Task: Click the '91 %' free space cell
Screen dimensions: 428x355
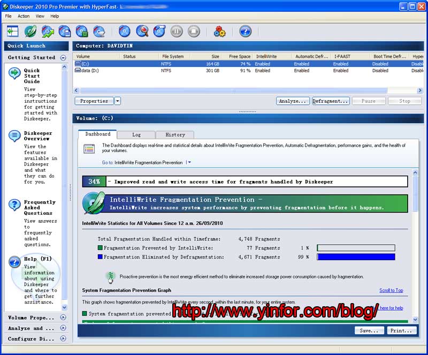Action: click(x=245, y=71)
